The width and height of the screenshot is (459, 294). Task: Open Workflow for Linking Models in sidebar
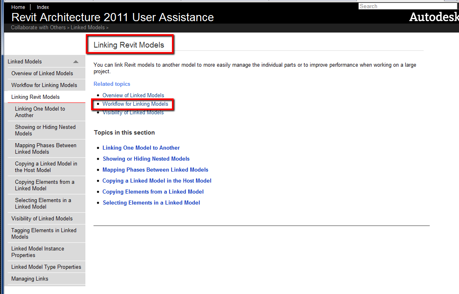pos(44,85)
